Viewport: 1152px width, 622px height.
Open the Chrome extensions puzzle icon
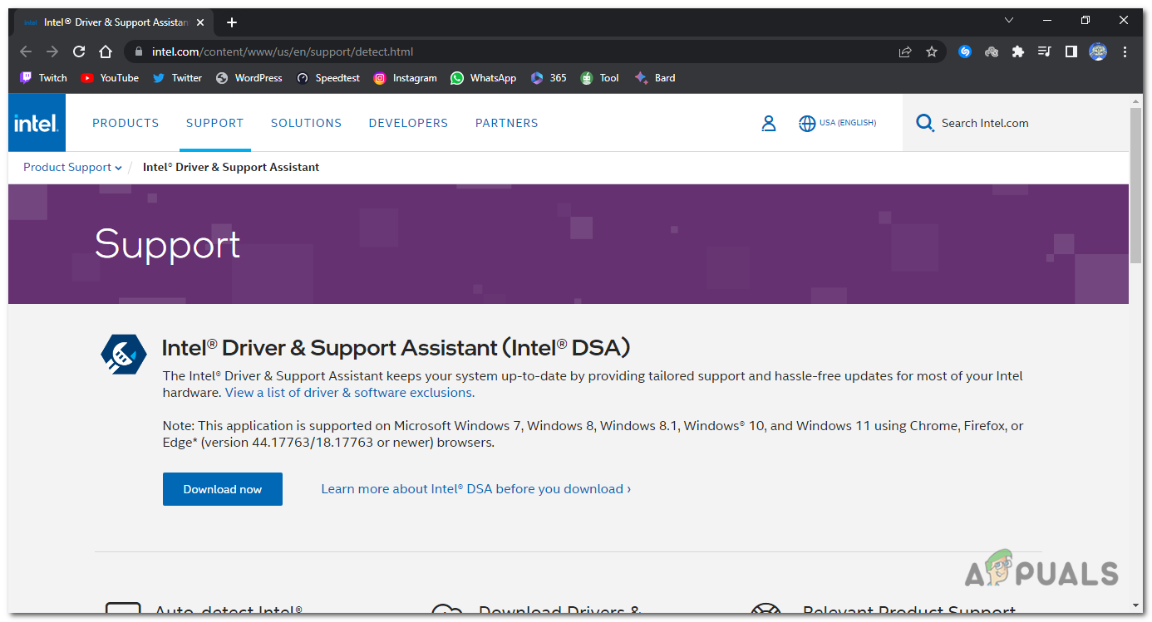[1017, 51]
